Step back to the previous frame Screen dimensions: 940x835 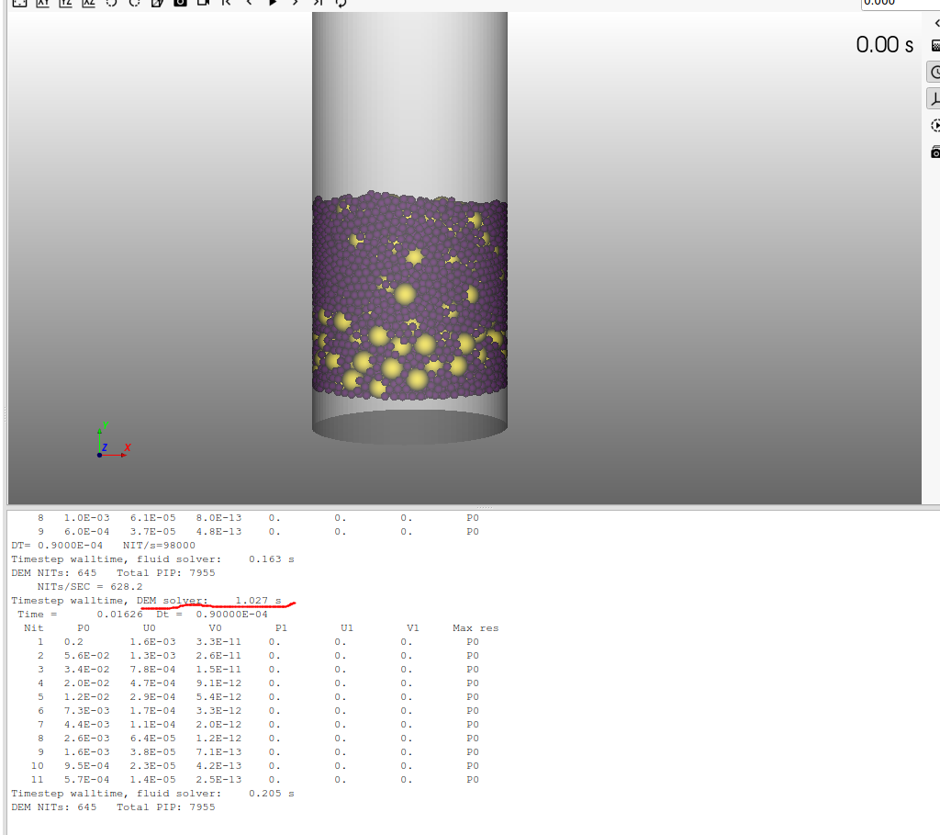[x=249, y=3]
